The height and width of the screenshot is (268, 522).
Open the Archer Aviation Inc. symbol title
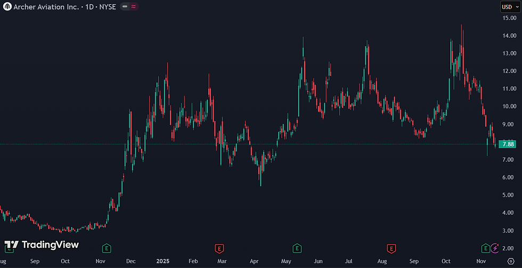coord(64,6)
